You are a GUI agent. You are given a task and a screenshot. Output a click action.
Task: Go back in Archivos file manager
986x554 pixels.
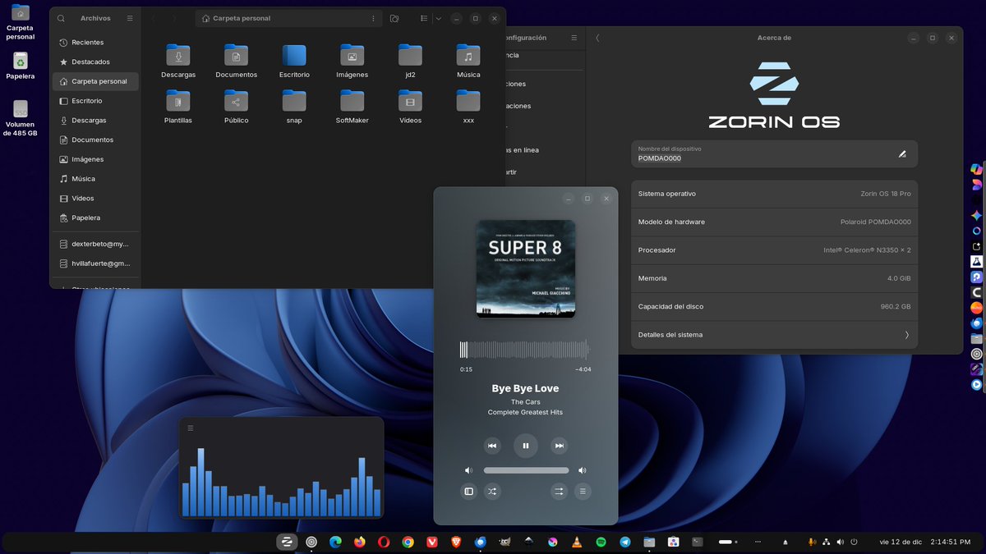(154, 18)
